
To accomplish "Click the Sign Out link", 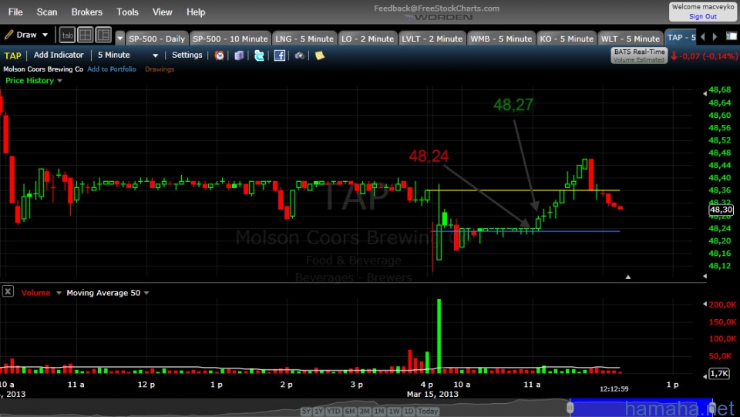I will click(703, 16).
